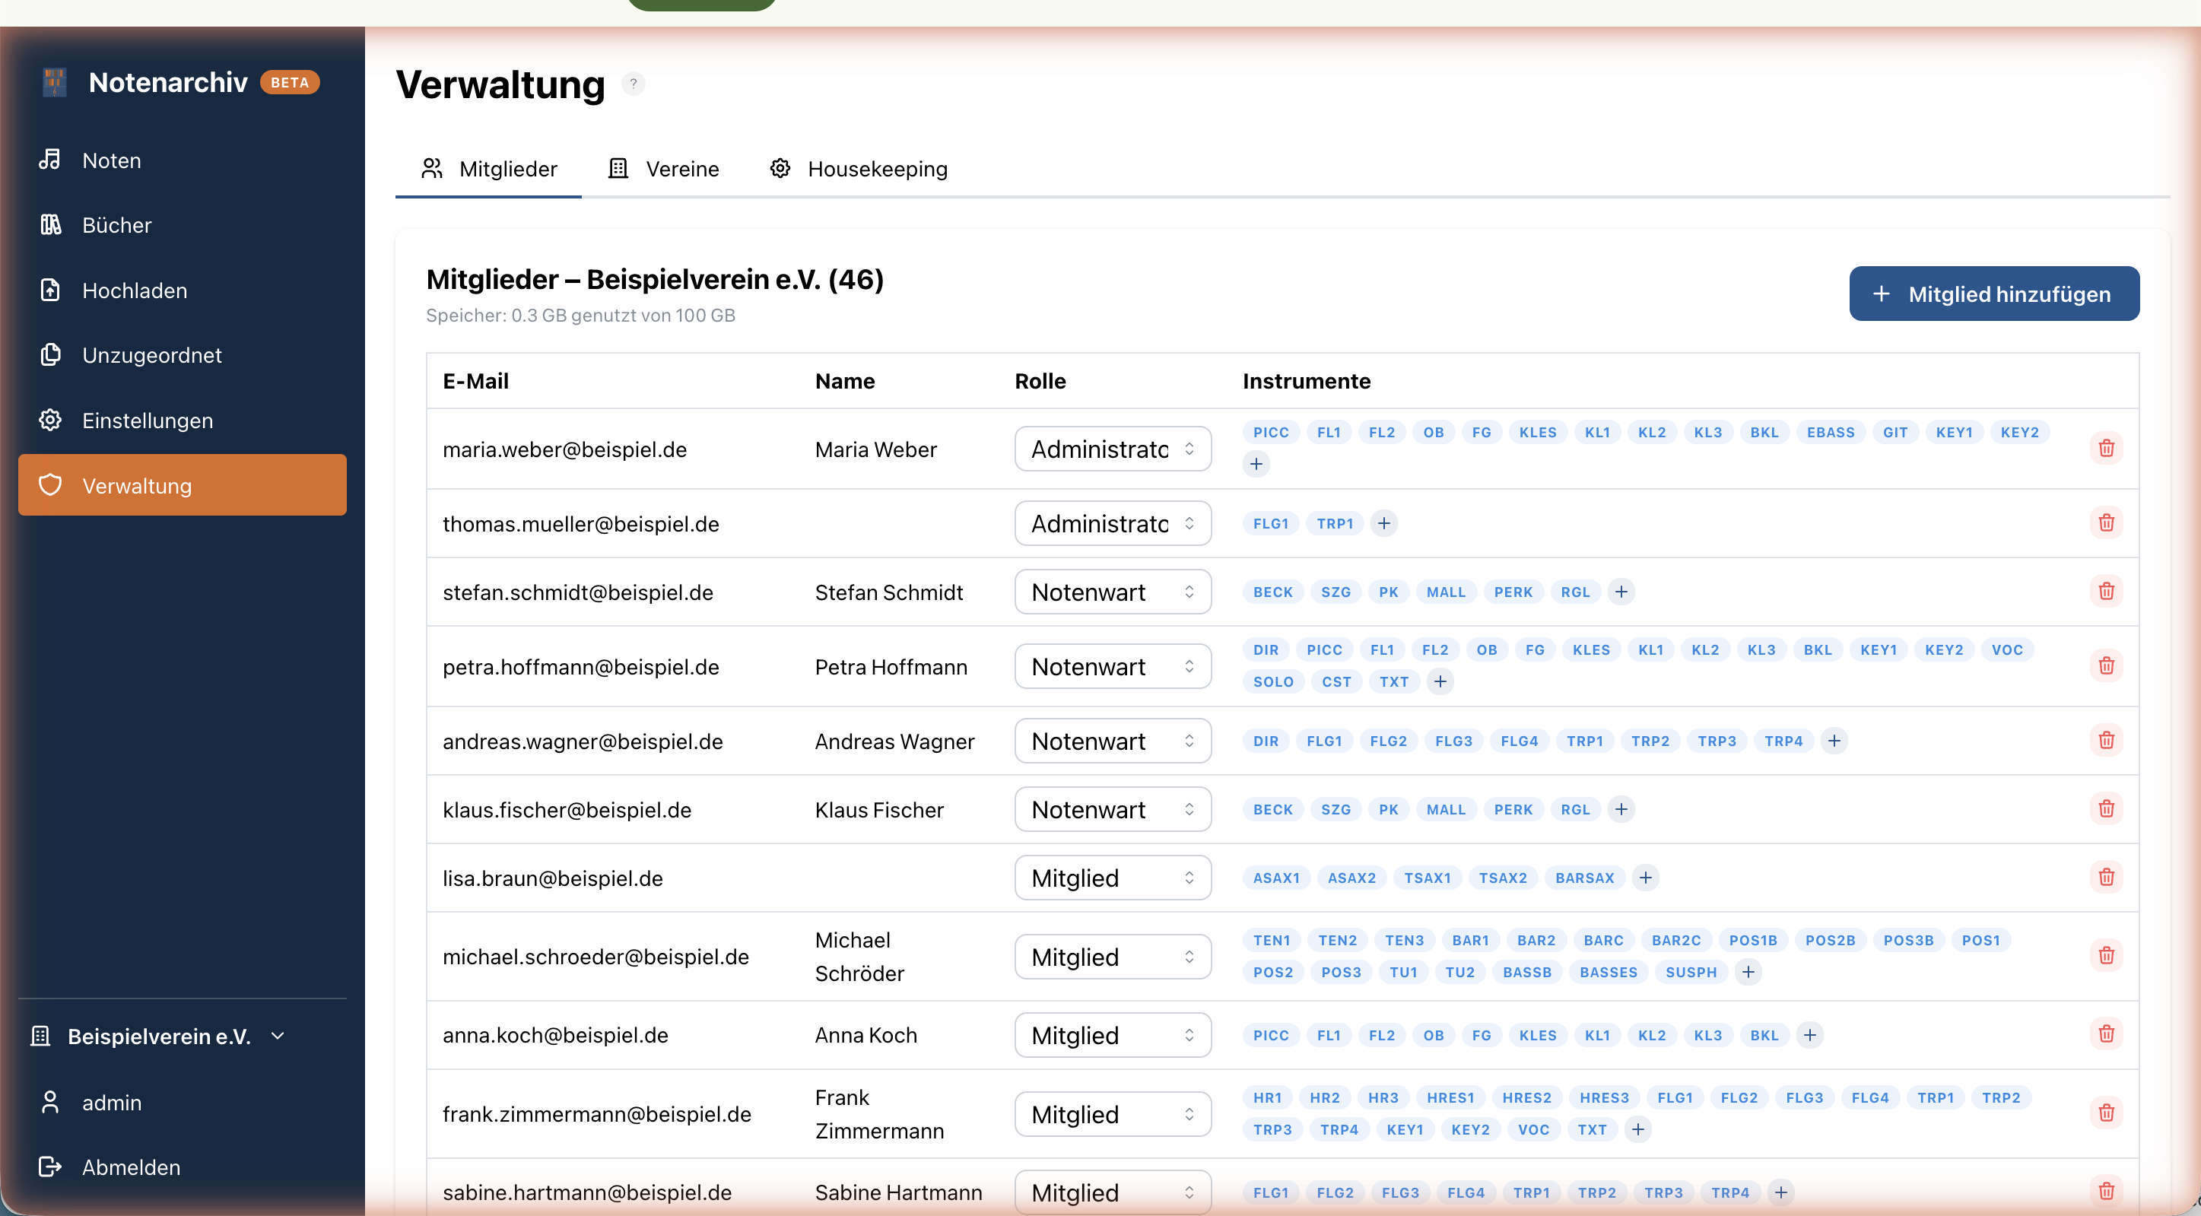This screenshot has height=1216, width=2201.
Task: Open the Noten section in the sidebar
Action: (x=51, y=160)
